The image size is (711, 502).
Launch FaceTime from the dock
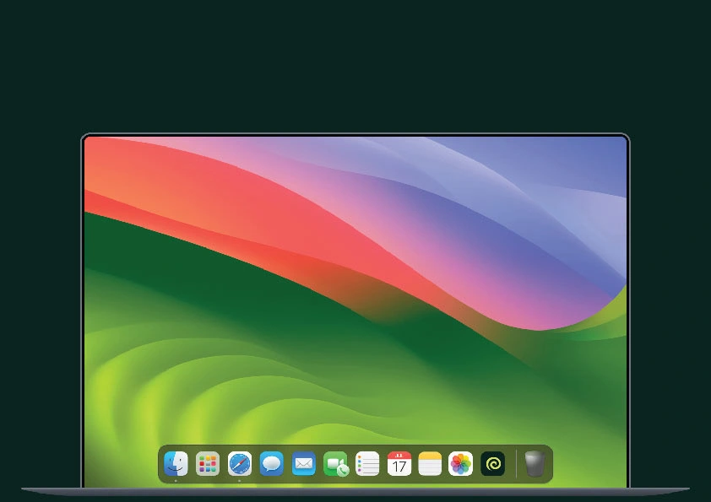(335, 464)
